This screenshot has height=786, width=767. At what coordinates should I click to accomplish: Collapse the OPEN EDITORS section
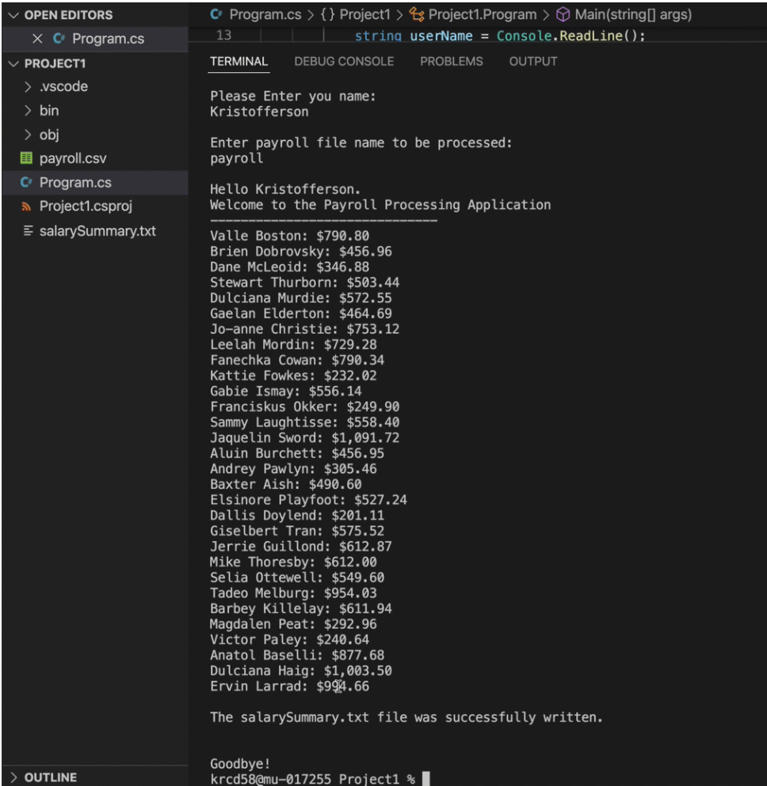[13, 15]
